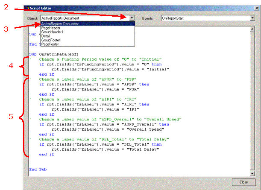This screenshot has width=261, height=190.
Task: Click the line assigning "Initial" to fsFundingPeriod
Action: (110, 69)
